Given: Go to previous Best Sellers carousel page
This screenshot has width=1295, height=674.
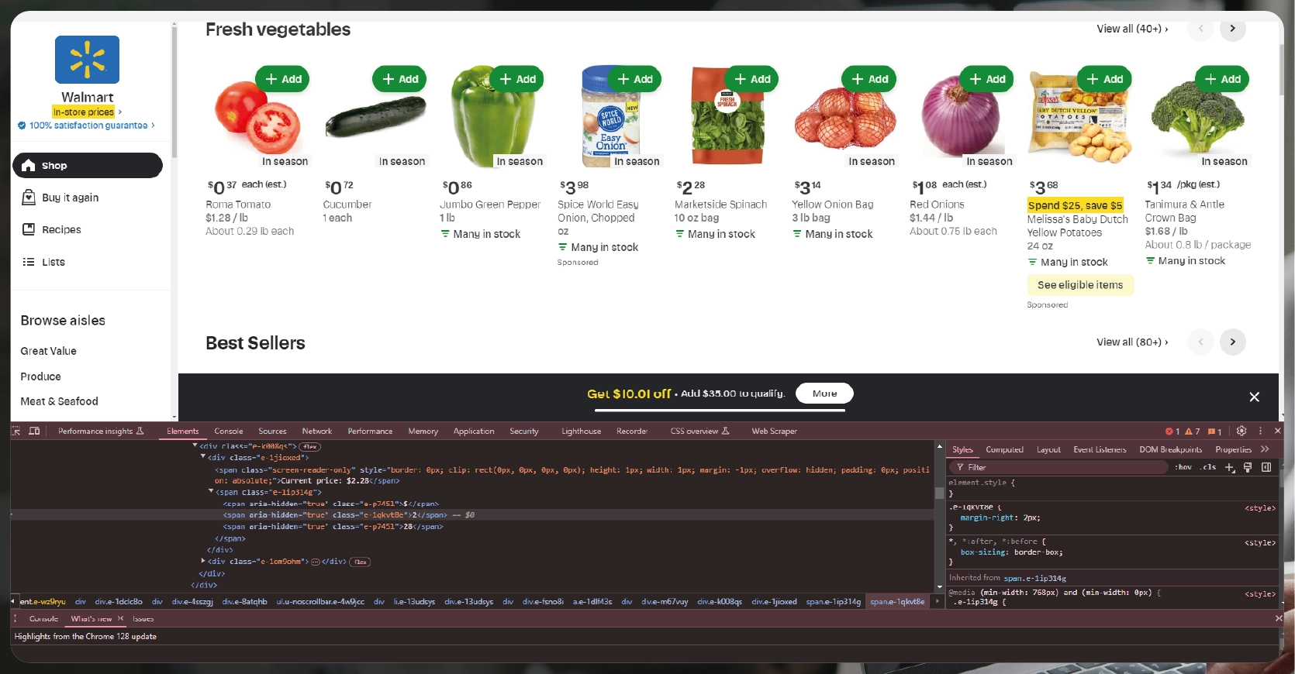Looking at the screenshot, I should click(x=1200, y=342).
